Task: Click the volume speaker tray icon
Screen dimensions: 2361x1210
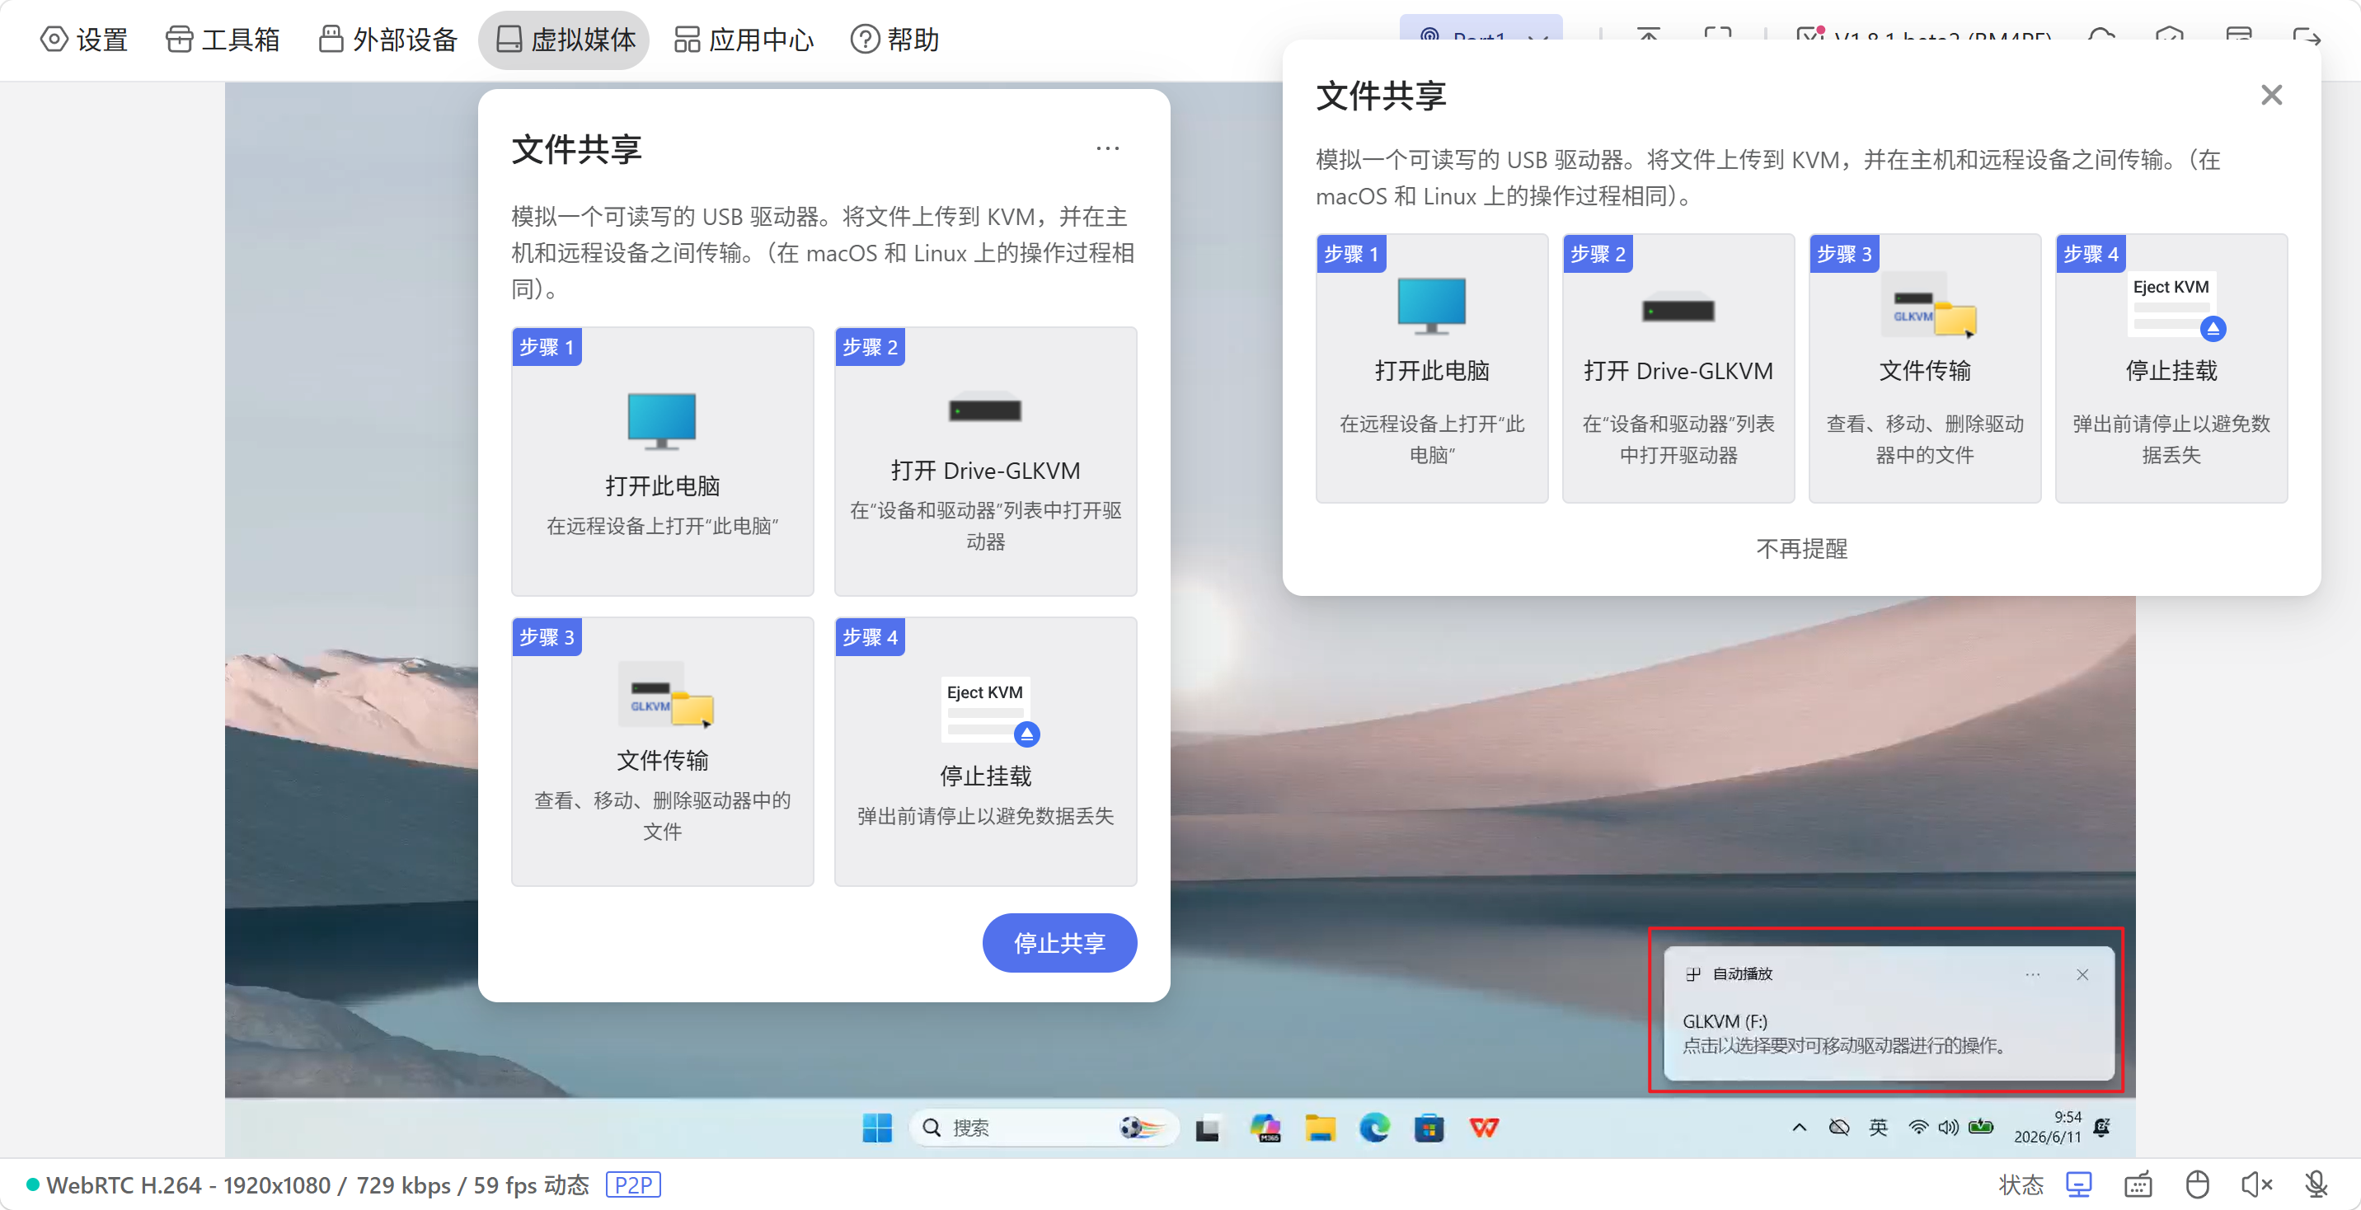Action: point(1949,1128)
